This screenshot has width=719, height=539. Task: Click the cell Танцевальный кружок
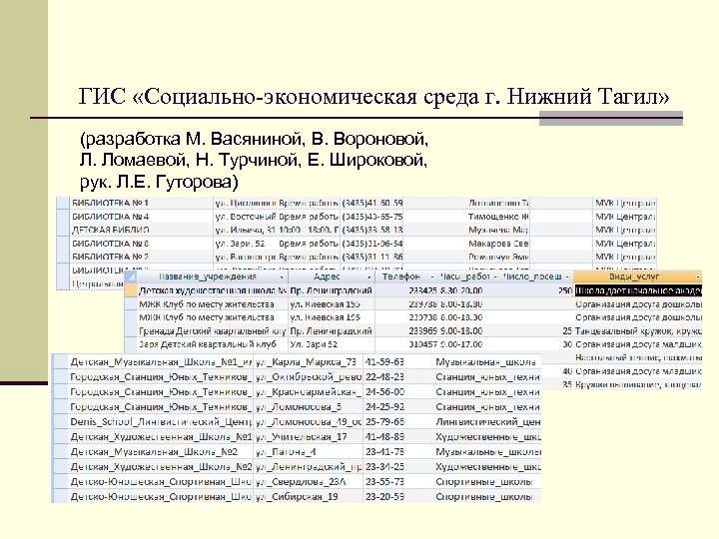(x=638, y=331)
